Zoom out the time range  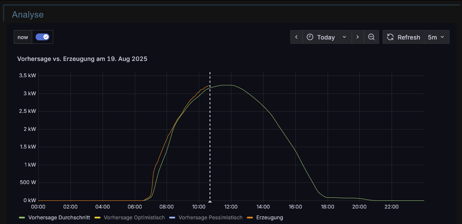tap(371, 37)
